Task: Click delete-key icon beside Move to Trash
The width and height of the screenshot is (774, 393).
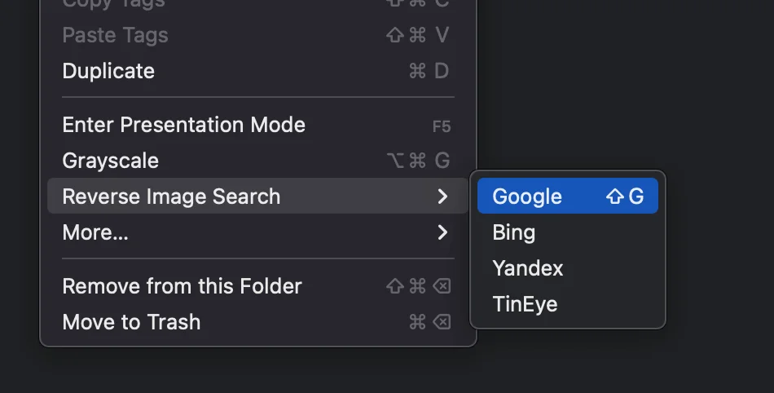Action: click(x=442, y=322)
